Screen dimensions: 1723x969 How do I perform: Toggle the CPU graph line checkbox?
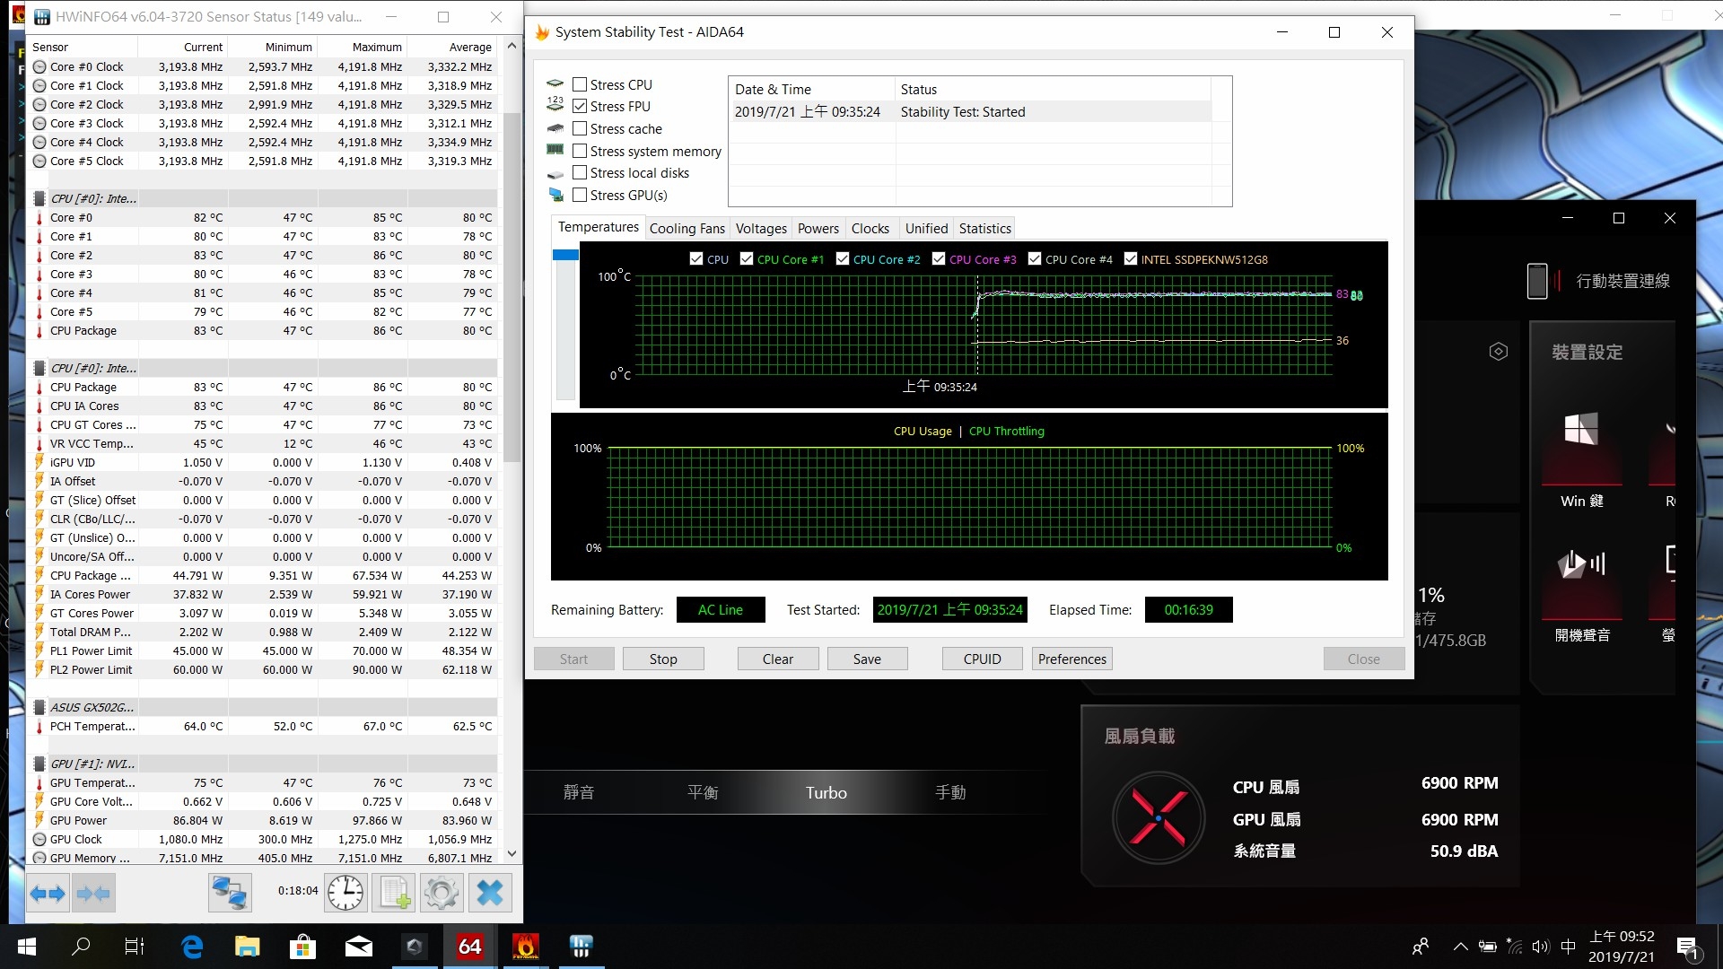click(x=696, y=258)
